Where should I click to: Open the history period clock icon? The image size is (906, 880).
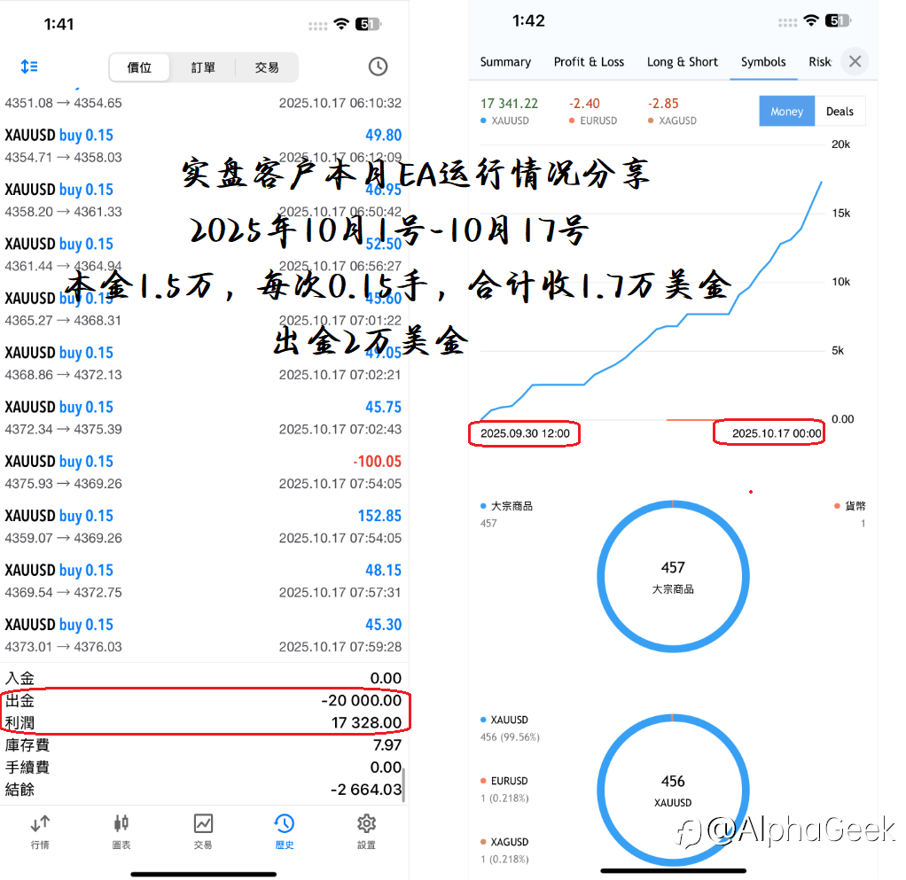pyautogui.click(x=378, y=66)
